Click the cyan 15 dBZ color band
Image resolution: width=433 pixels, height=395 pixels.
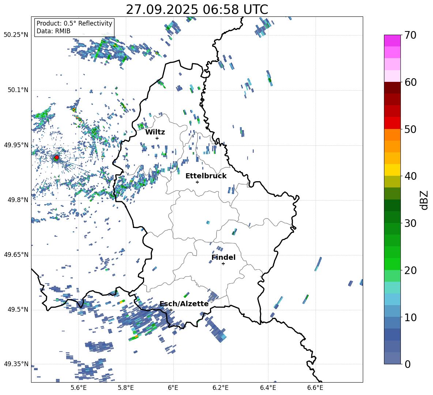(392, 288)
